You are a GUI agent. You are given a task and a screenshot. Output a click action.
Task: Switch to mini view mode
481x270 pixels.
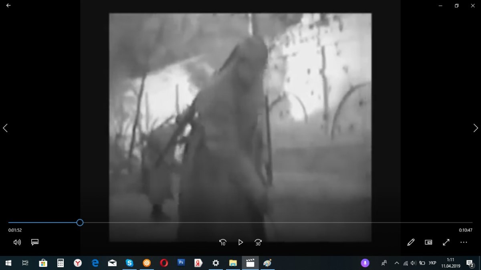428,242
